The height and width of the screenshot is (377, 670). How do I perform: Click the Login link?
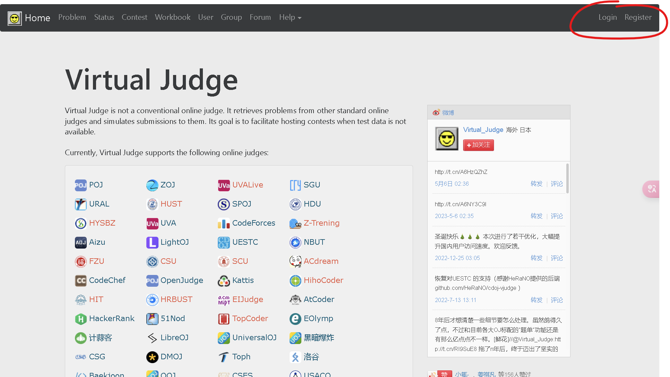tap(607, 17)
